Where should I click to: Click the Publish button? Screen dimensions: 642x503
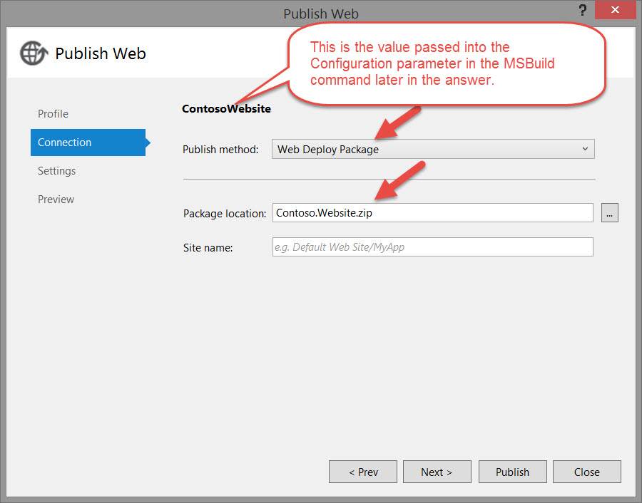pos(512,472)
